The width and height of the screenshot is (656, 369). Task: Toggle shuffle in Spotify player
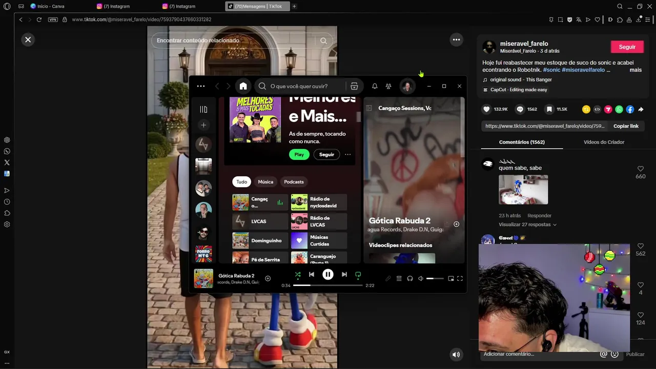click(x=298, y=275)
